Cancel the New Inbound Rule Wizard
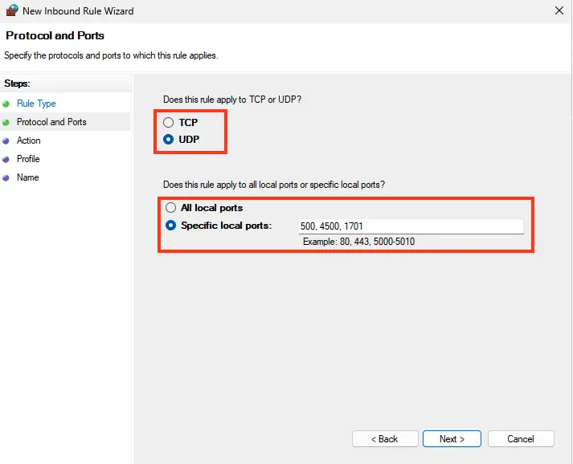573x464 pixels. coord(521,439)
